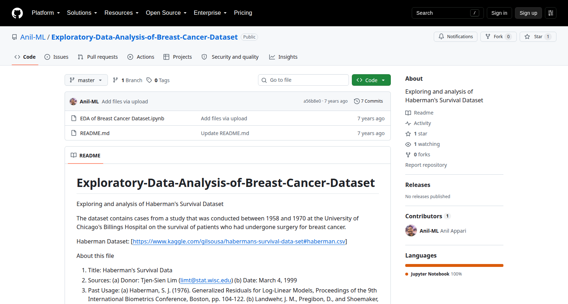568x304 pixels.
Task: Click the file icon for README.md
Action: pyautogui.click(x=74, y=133)
